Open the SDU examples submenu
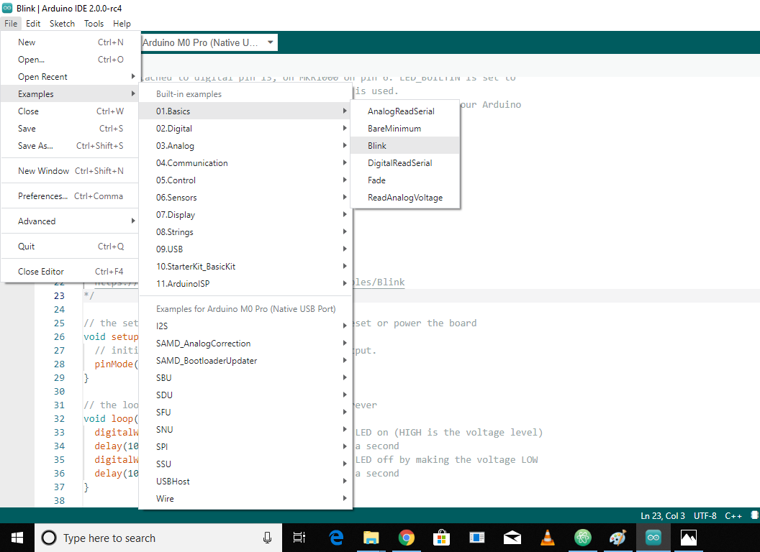The width and height of the screenshot is (760, 552). coord(245,395)
